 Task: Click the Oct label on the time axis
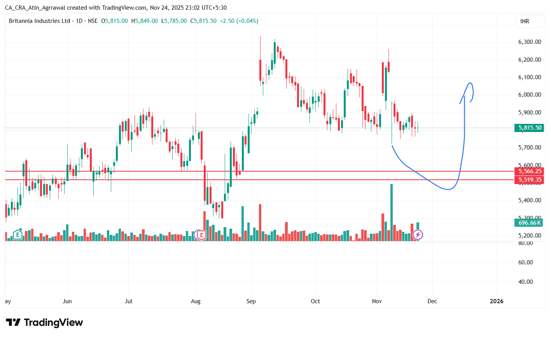coord(315,301)
